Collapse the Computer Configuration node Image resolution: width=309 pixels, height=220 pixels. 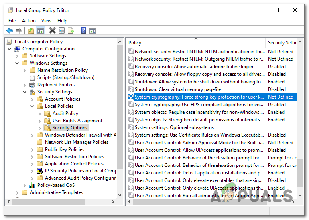coord(9,49)
